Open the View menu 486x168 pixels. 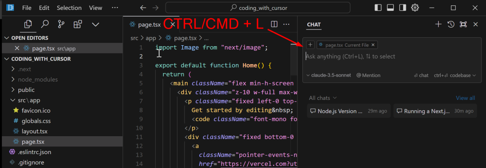pyautogui.click(x=95, y=8)
